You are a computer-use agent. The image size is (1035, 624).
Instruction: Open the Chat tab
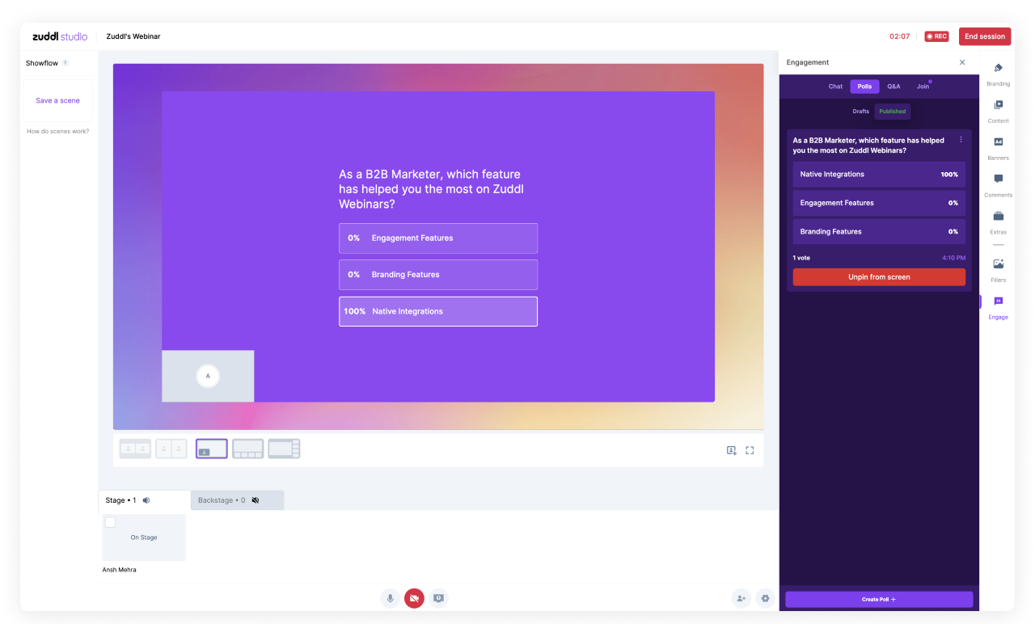[835, 86]
